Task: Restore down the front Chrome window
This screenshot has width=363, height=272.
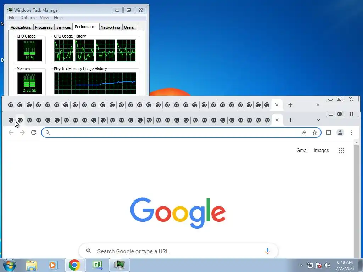Action: 340,114
